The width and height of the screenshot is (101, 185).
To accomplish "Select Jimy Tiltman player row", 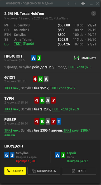I will point(50,39).
